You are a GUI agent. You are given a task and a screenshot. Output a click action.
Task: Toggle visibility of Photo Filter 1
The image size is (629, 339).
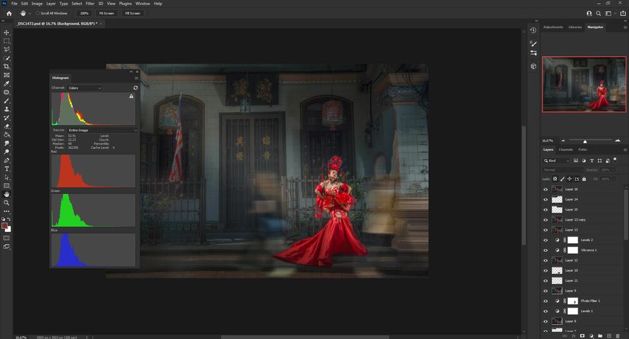(x=546, y=301)
